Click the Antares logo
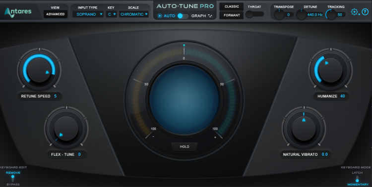This screenshot has height=187, width=372. pyautogui.click(x=18, y=12)
